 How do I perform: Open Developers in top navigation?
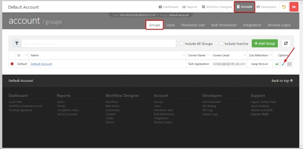(x=266, y=7)
